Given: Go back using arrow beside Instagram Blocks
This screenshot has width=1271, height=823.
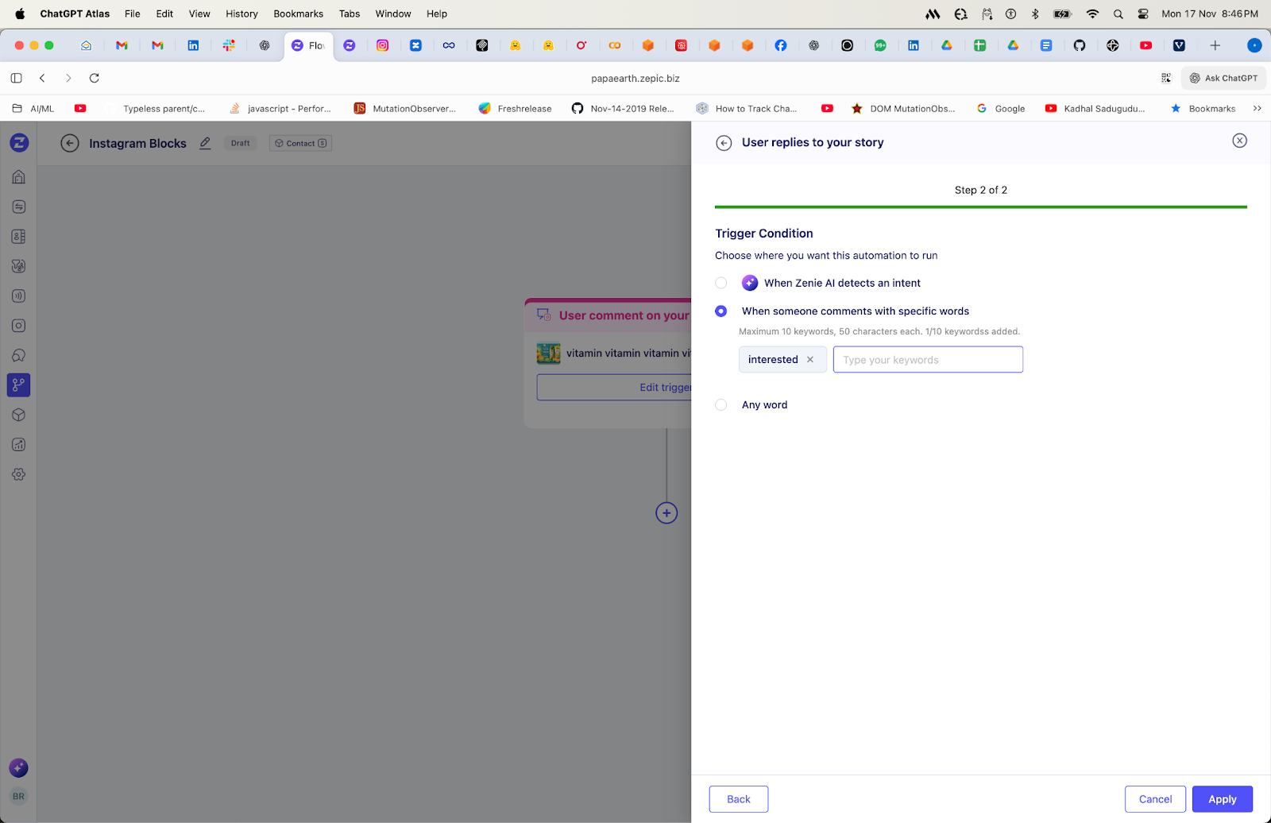Looking at the screenshot, I should (70, 143).
